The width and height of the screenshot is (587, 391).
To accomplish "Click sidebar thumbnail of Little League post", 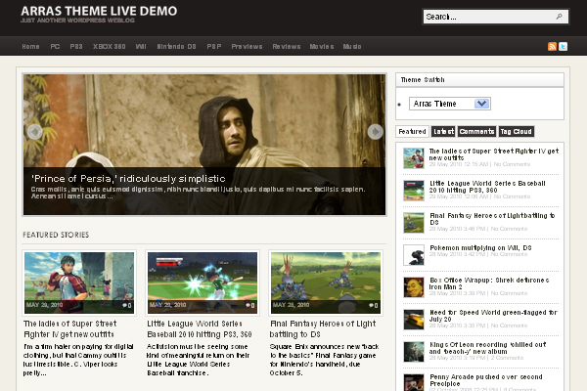I will click(414, 190).
